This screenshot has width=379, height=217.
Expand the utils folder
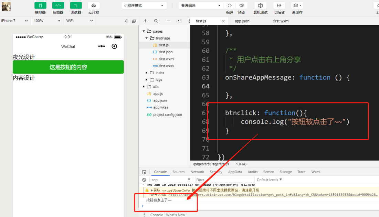coord(144,87)
